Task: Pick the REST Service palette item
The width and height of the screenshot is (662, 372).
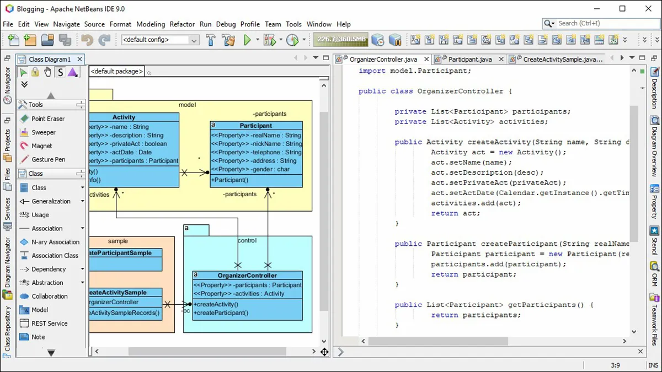Action: tap(49, 324)
